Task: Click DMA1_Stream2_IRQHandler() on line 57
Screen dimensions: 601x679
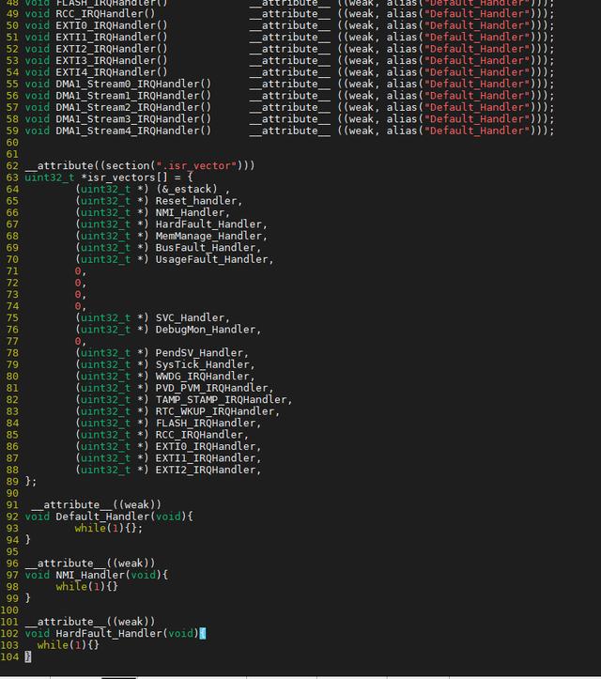Action: (133, 107)
